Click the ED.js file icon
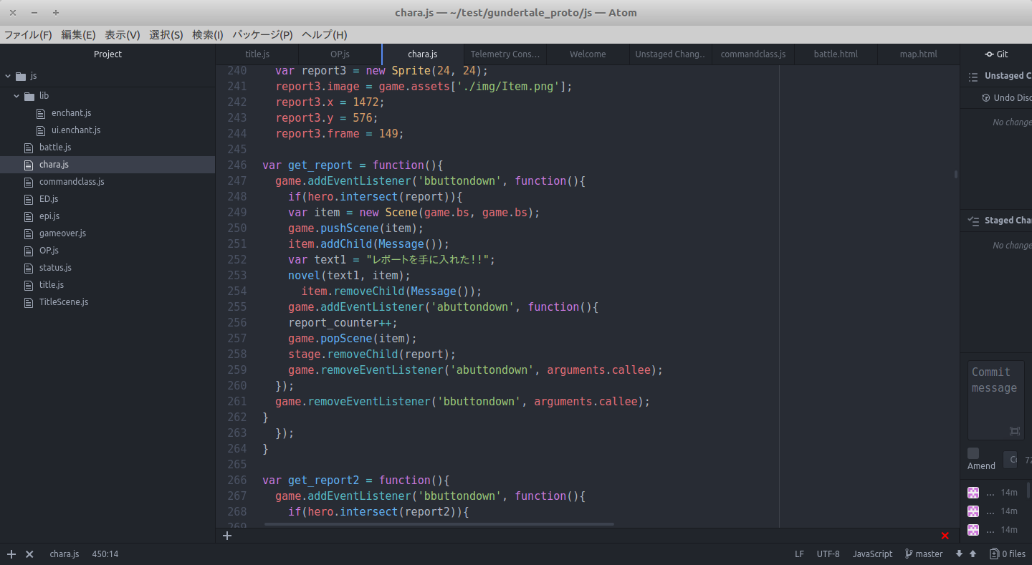Viewport: 1032px width, 565px height. (x=29, y=199)
